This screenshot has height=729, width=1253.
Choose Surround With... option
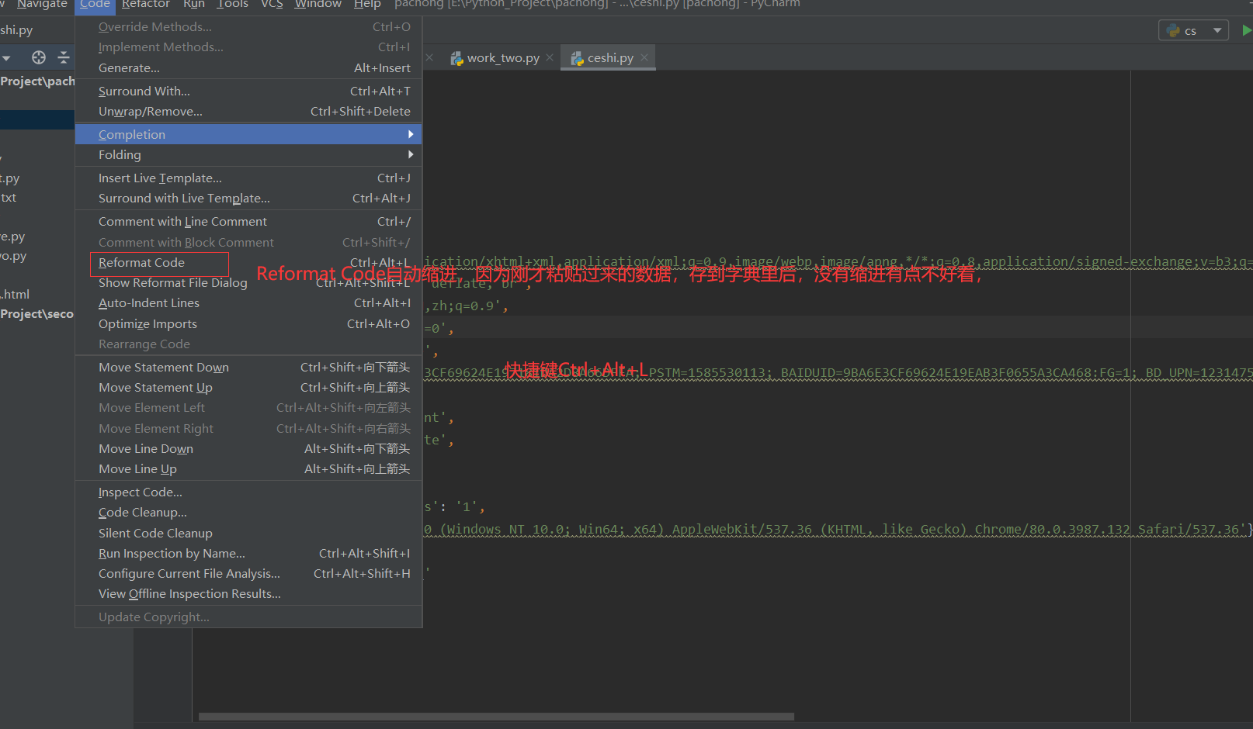[248, 92]
